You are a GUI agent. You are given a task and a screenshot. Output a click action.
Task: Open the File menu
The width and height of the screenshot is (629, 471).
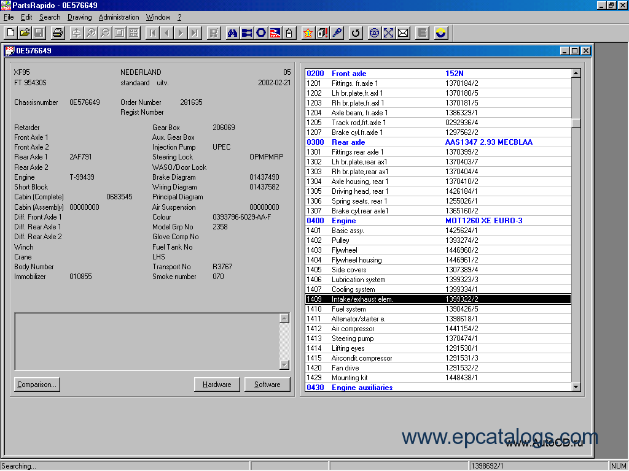click(9, 17)
